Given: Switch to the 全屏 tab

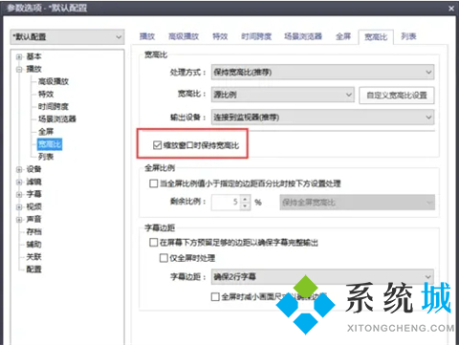Looking at the screenshot, I should (343, 36).
